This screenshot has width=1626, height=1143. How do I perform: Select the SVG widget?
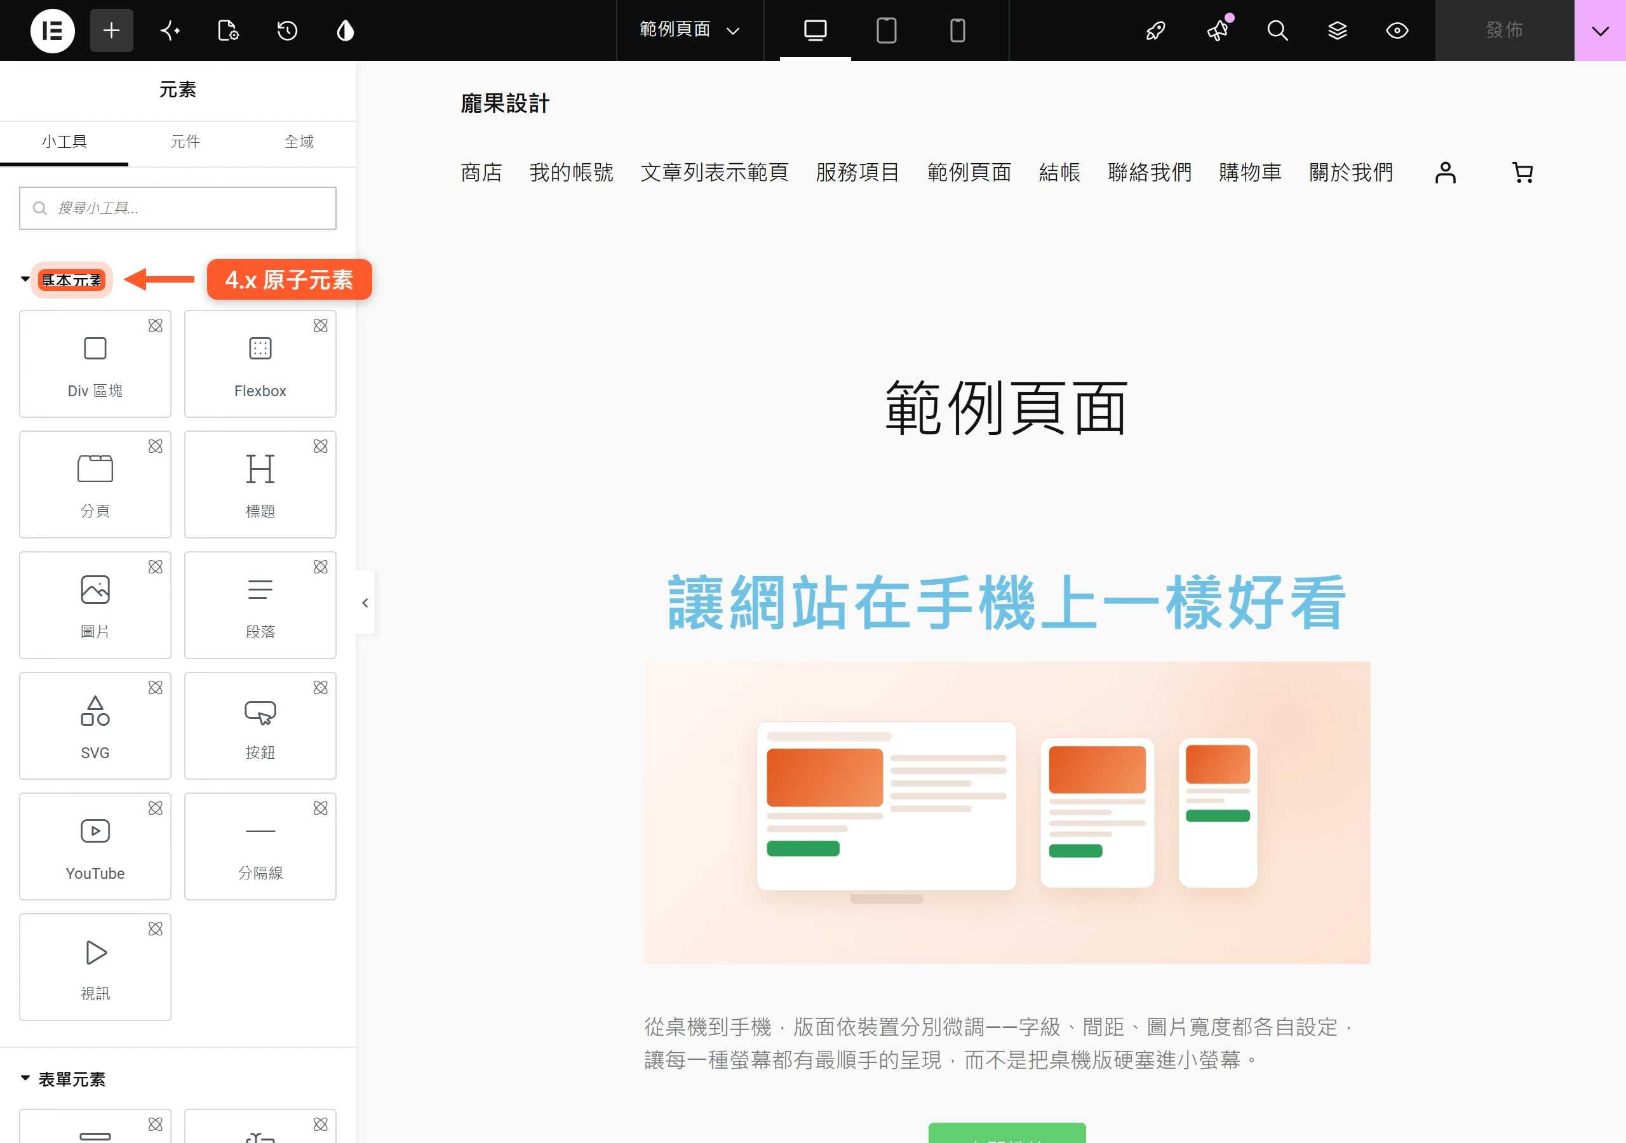point(95,726)
